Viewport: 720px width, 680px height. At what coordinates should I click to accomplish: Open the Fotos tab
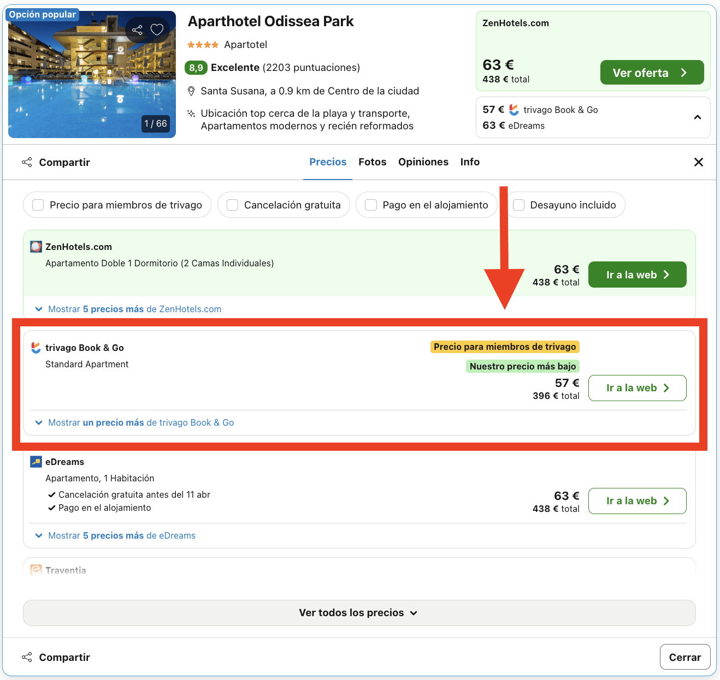[x=373, y=162]
